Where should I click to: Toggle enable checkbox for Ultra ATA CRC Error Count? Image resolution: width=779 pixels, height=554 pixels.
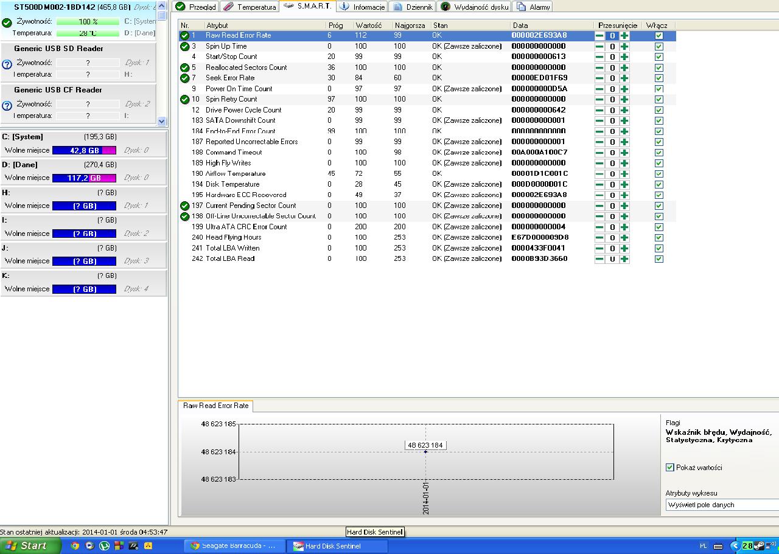[x=658, y=227]
